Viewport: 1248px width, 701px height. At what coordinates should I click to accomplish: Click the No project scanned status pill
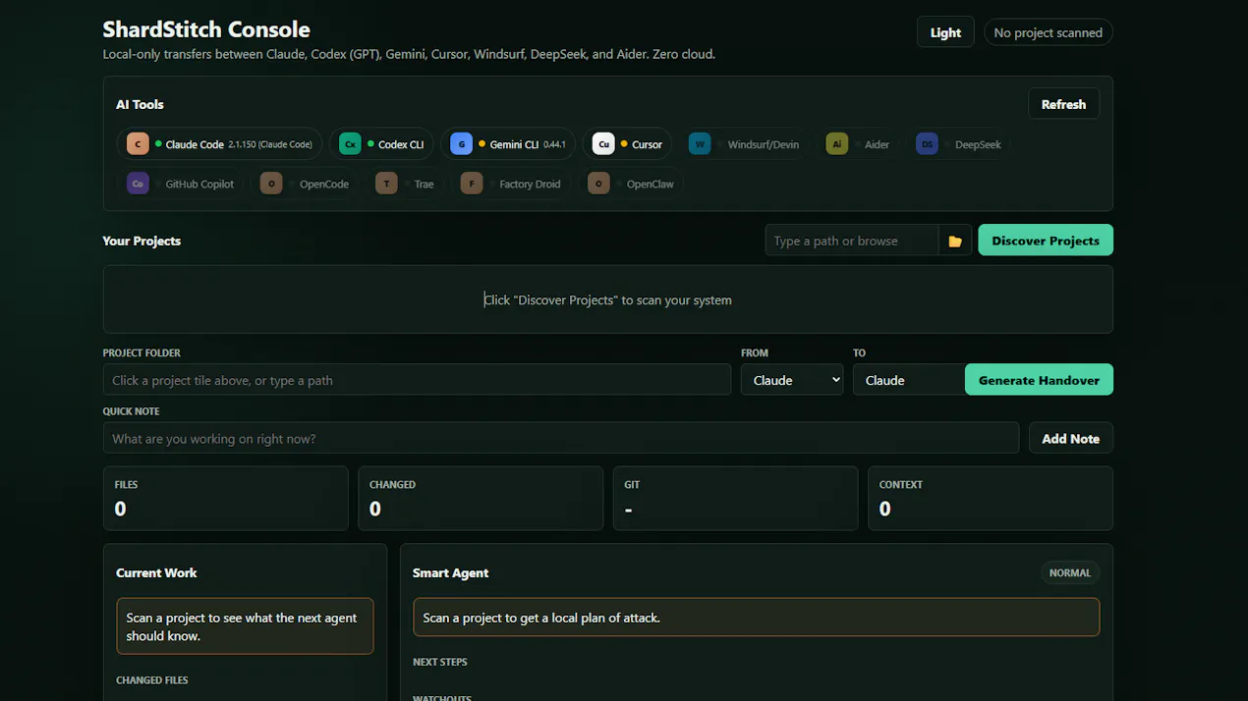tap(1048, 32)
